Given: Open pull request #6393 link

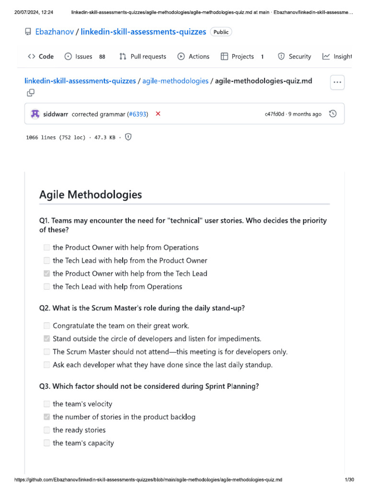Looking at the screenshot, I should coord(138,114).
